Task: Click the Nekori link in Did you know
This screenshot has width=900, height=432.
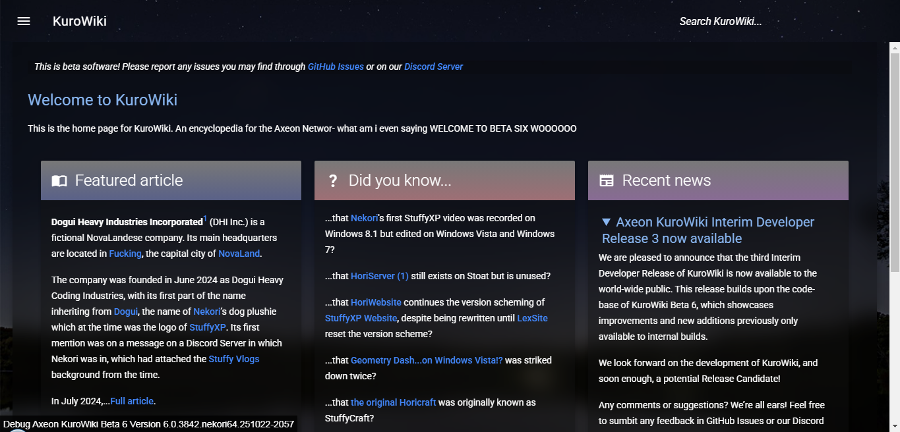Action: click(x=364, y=218)
